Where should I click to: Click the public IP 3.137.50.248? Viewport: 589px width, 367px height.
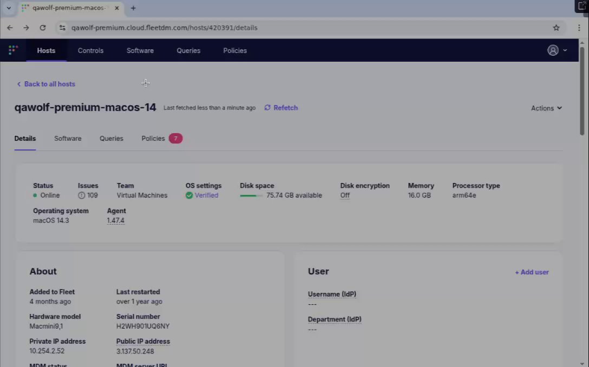tap(135, 352)
